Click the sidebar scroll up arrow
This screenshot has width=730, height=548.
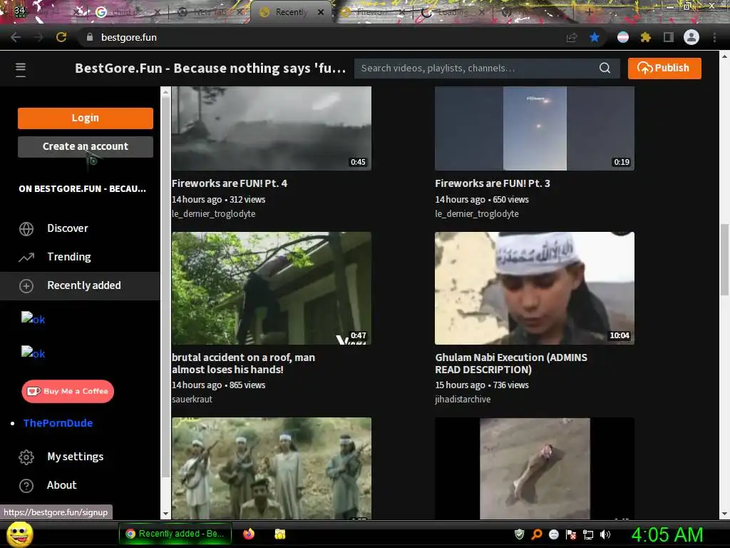click(x=165, y=92)
